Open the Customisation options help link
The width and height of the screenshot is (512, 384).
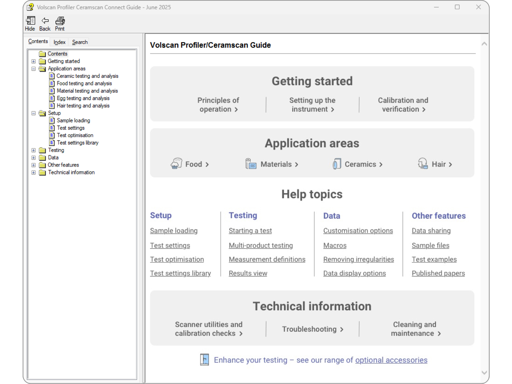coord(358,231)
